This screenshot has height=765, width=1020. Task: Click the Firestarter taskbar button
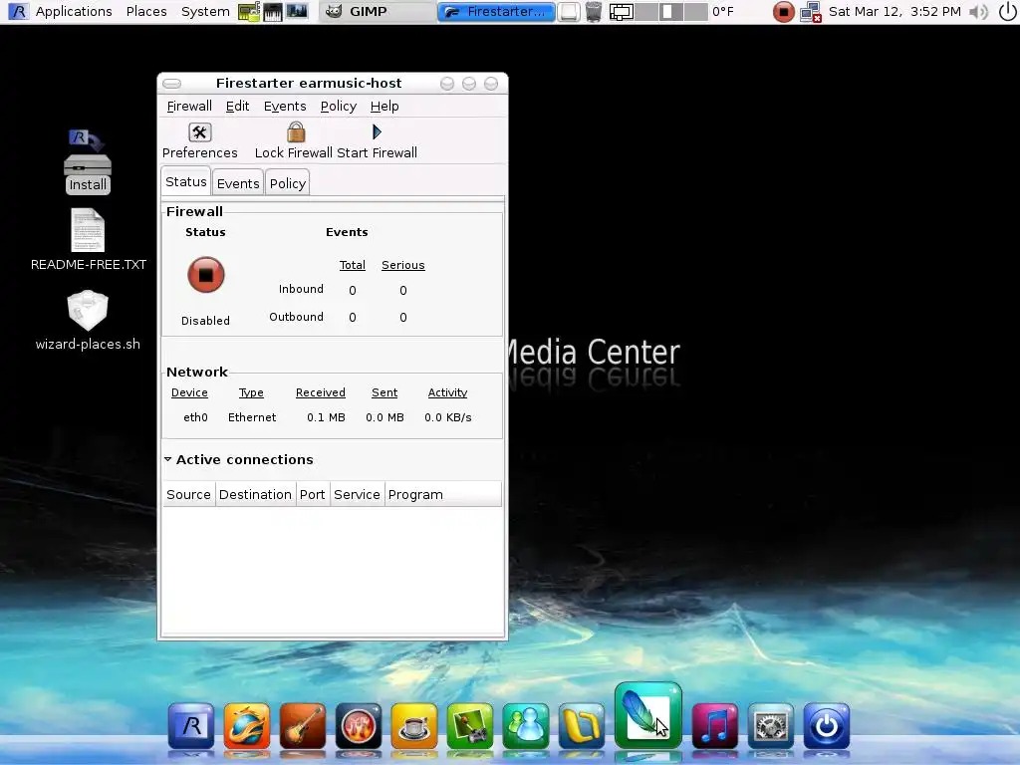[496, 12]
